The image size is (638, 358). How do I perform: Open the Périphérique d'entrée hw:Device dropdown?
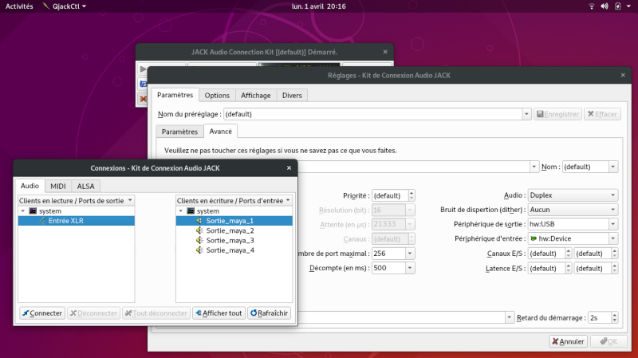(573, 239)
